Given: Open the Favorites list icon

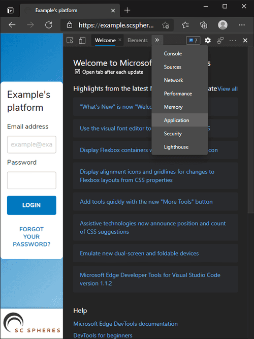Looking at the screenshot, I should [185, 25].
